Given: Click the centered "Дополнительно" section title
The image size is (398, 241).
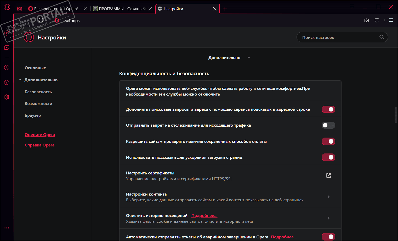Looking at the screenshot, I should [x=224, y=58].
